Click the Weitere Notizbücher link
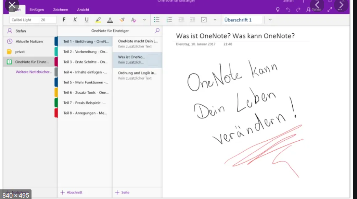 click(x=34, y=72)
